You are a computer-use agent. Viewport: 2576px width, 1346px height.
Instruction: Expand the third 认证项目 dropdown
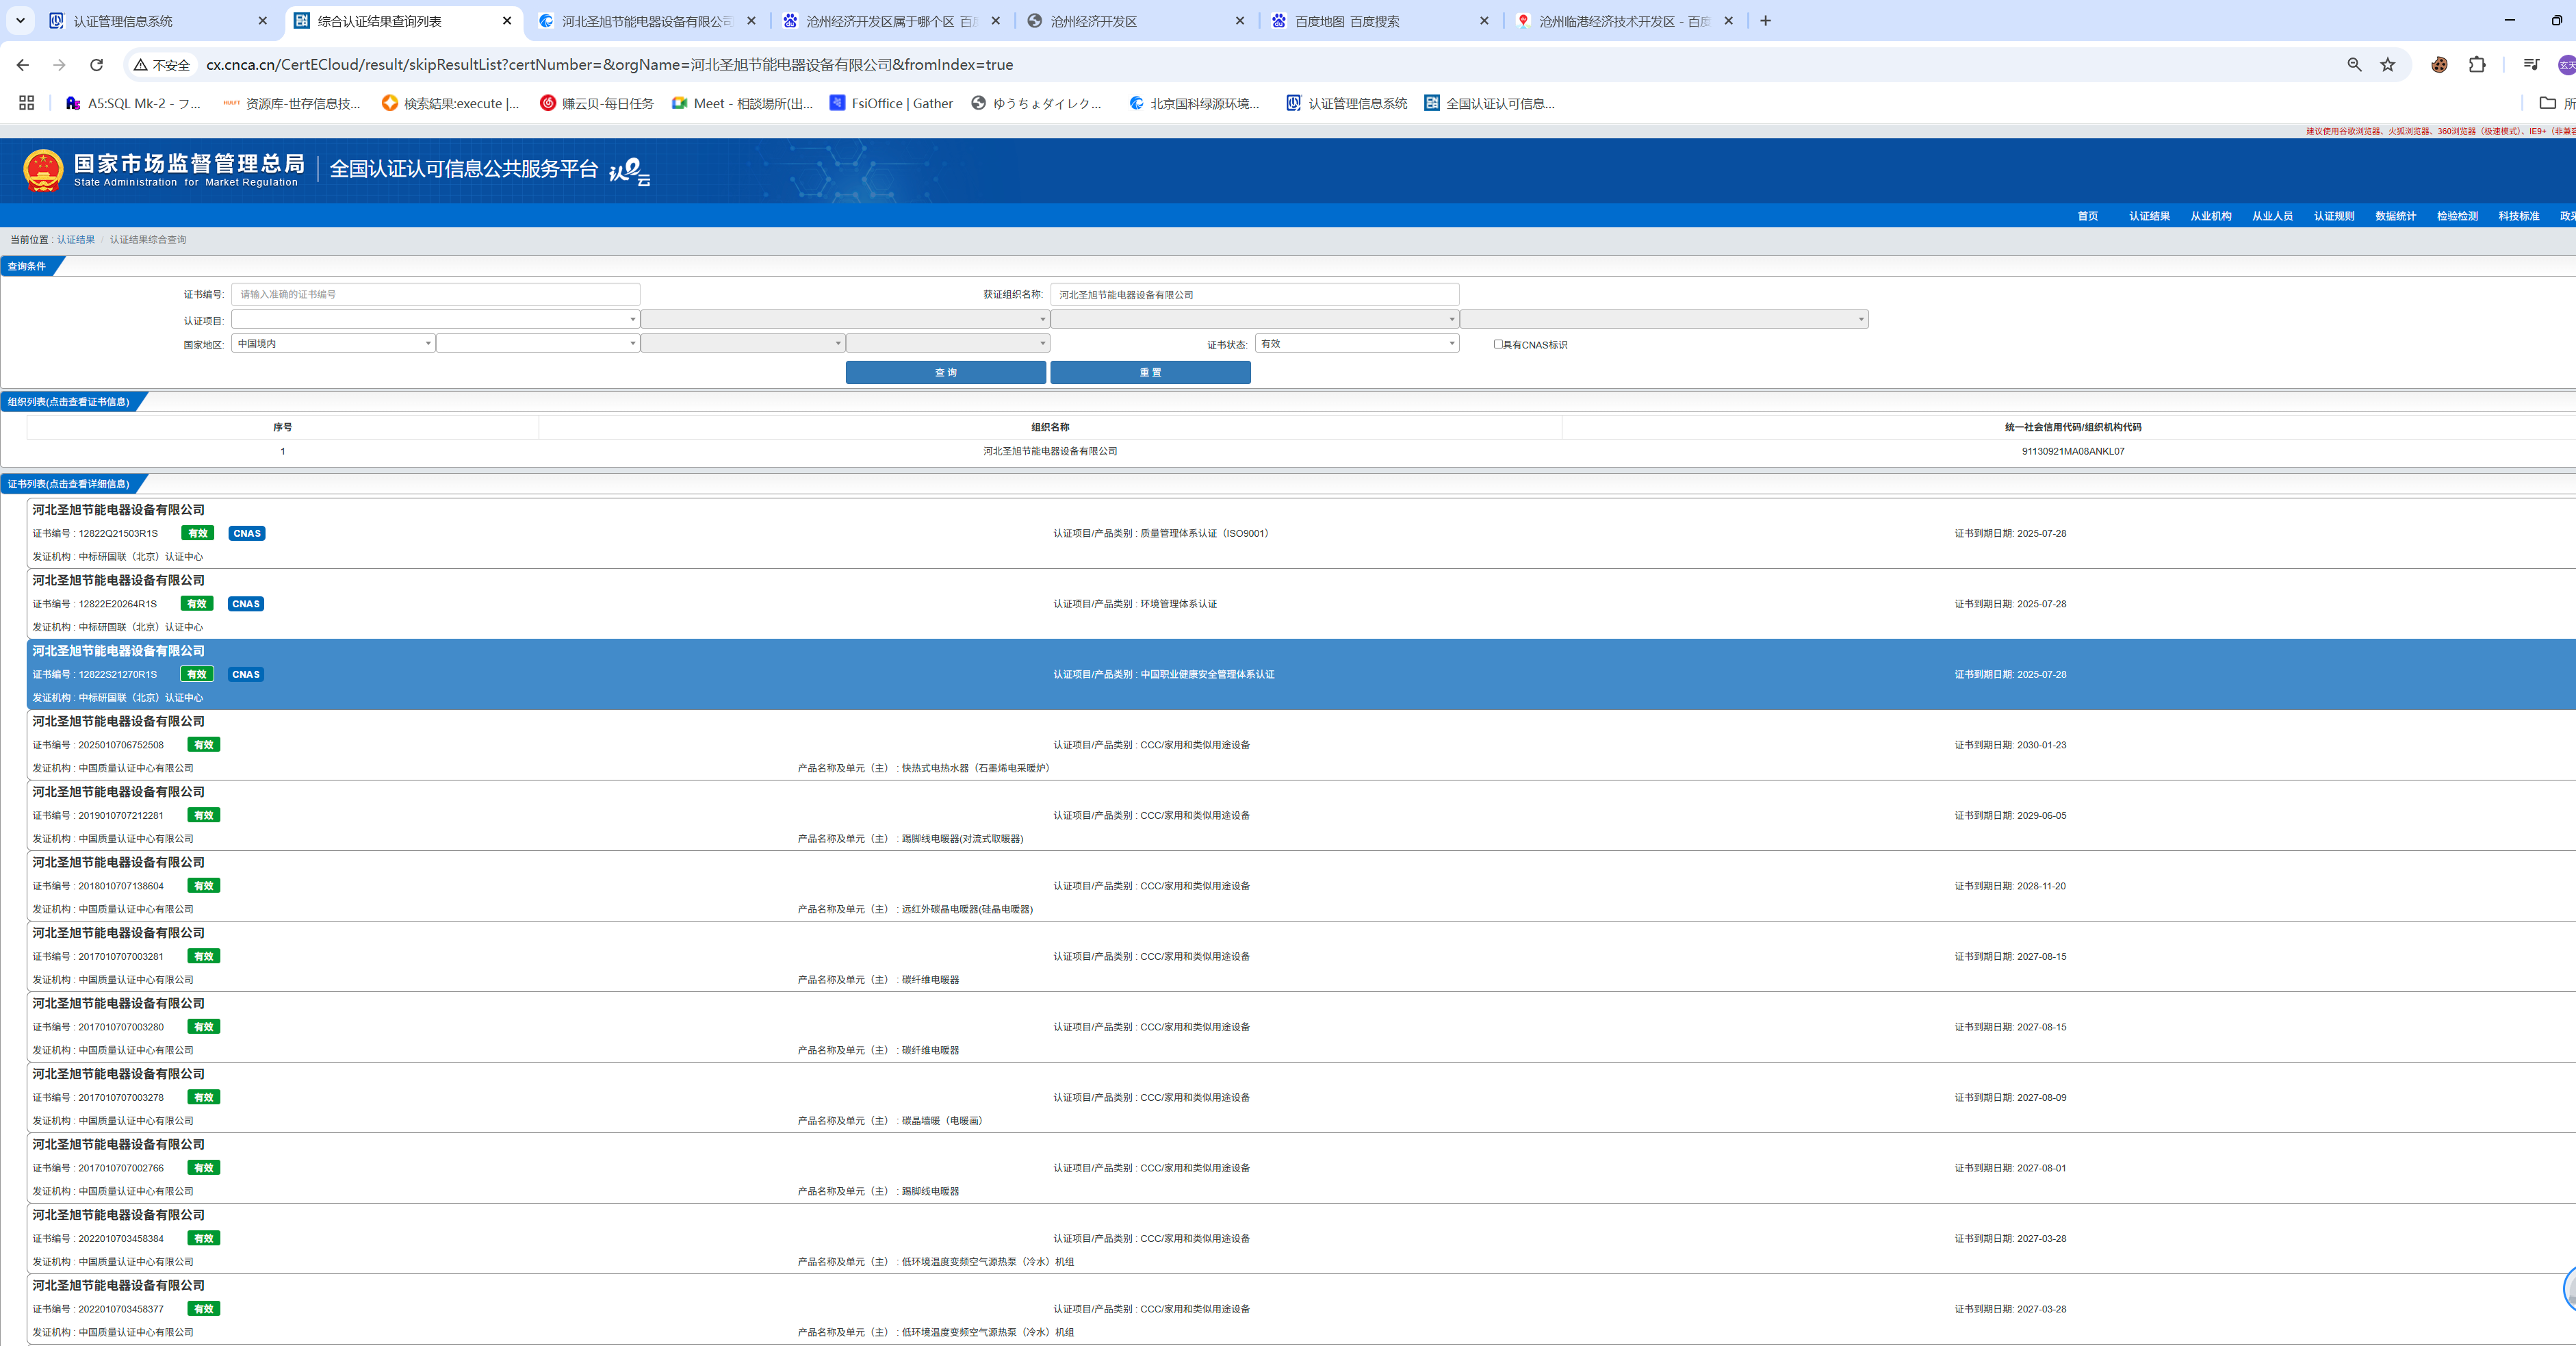point(1254,319)
